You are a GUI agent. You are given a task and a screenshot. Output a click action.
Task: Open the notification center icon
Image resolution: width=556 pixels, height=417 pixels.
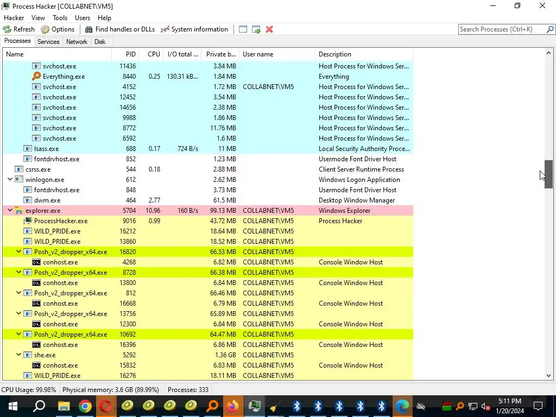coord(538,406)
